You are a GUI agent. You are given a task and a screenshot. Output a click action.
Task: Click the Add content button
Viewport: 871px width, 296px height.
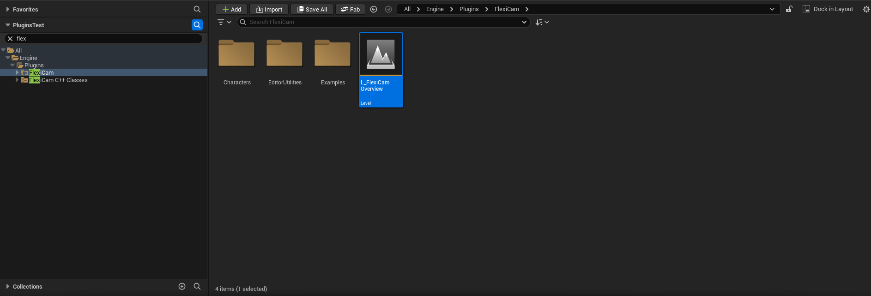coord(231,9)
